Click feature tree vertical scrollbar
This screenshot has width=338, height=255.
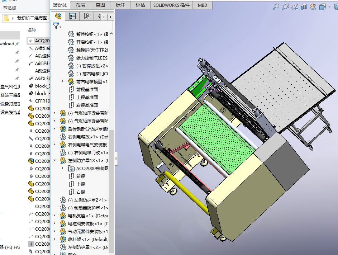[x=111, y=191]
